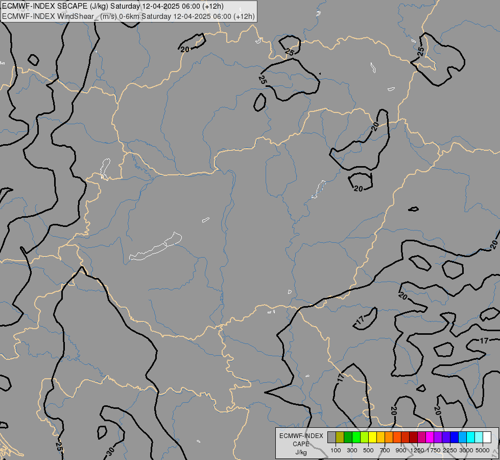Click the contour label reading 30
This screenshot has height=460, width=500.
[110, 451]
